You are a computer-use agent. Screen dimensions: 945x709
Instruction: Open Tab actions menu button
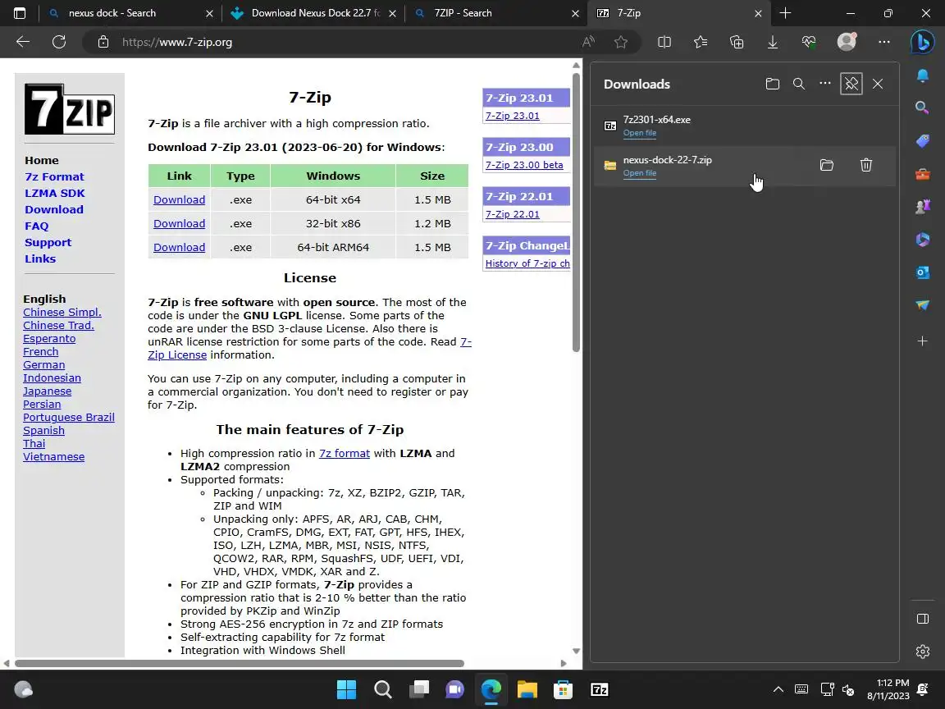tap(20, 12)
